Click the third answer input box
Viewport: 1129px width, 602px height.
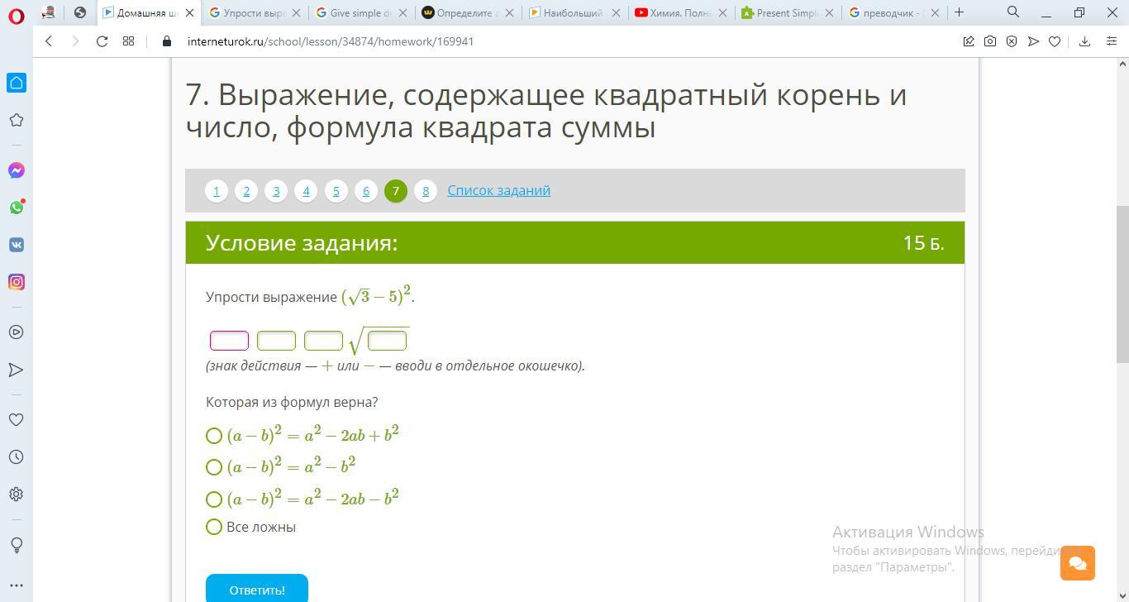(323, 341)
